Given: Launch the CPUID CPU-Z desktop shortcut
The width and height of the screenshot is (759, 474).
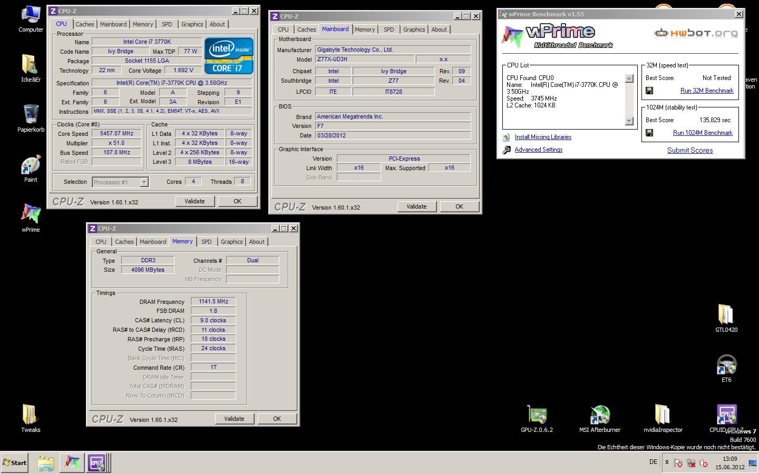Looking at the screenshot, I should [x=726, y=419].
